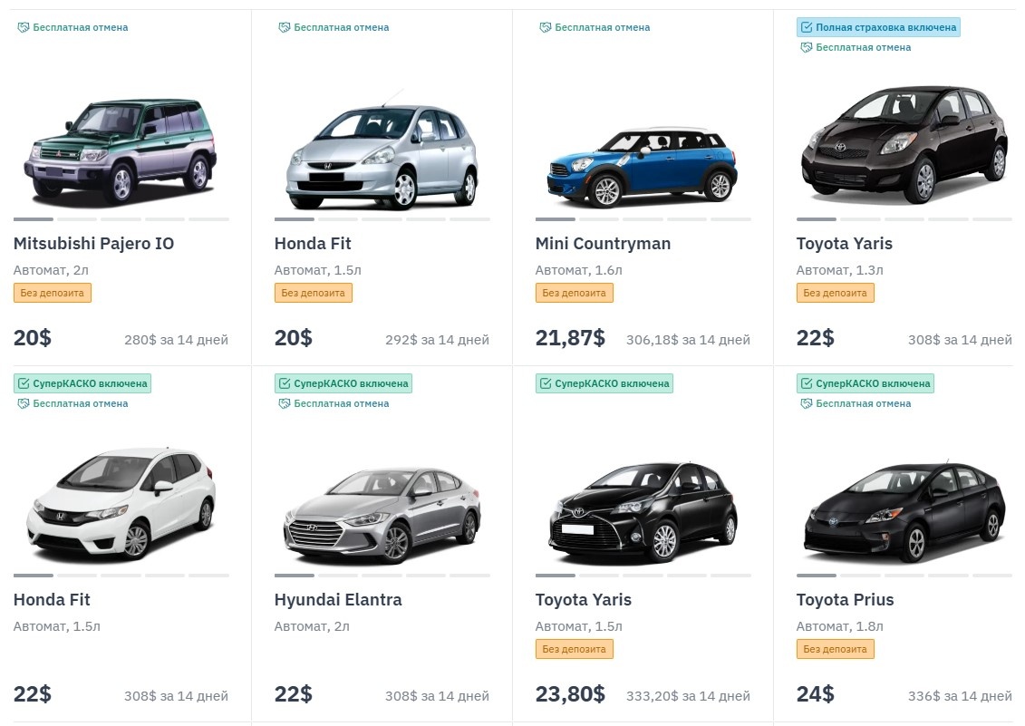Click the shield icon on Toyota Prius card
Image resolution: width=1025 pixels, height=726 pixels.
(806, 403)
